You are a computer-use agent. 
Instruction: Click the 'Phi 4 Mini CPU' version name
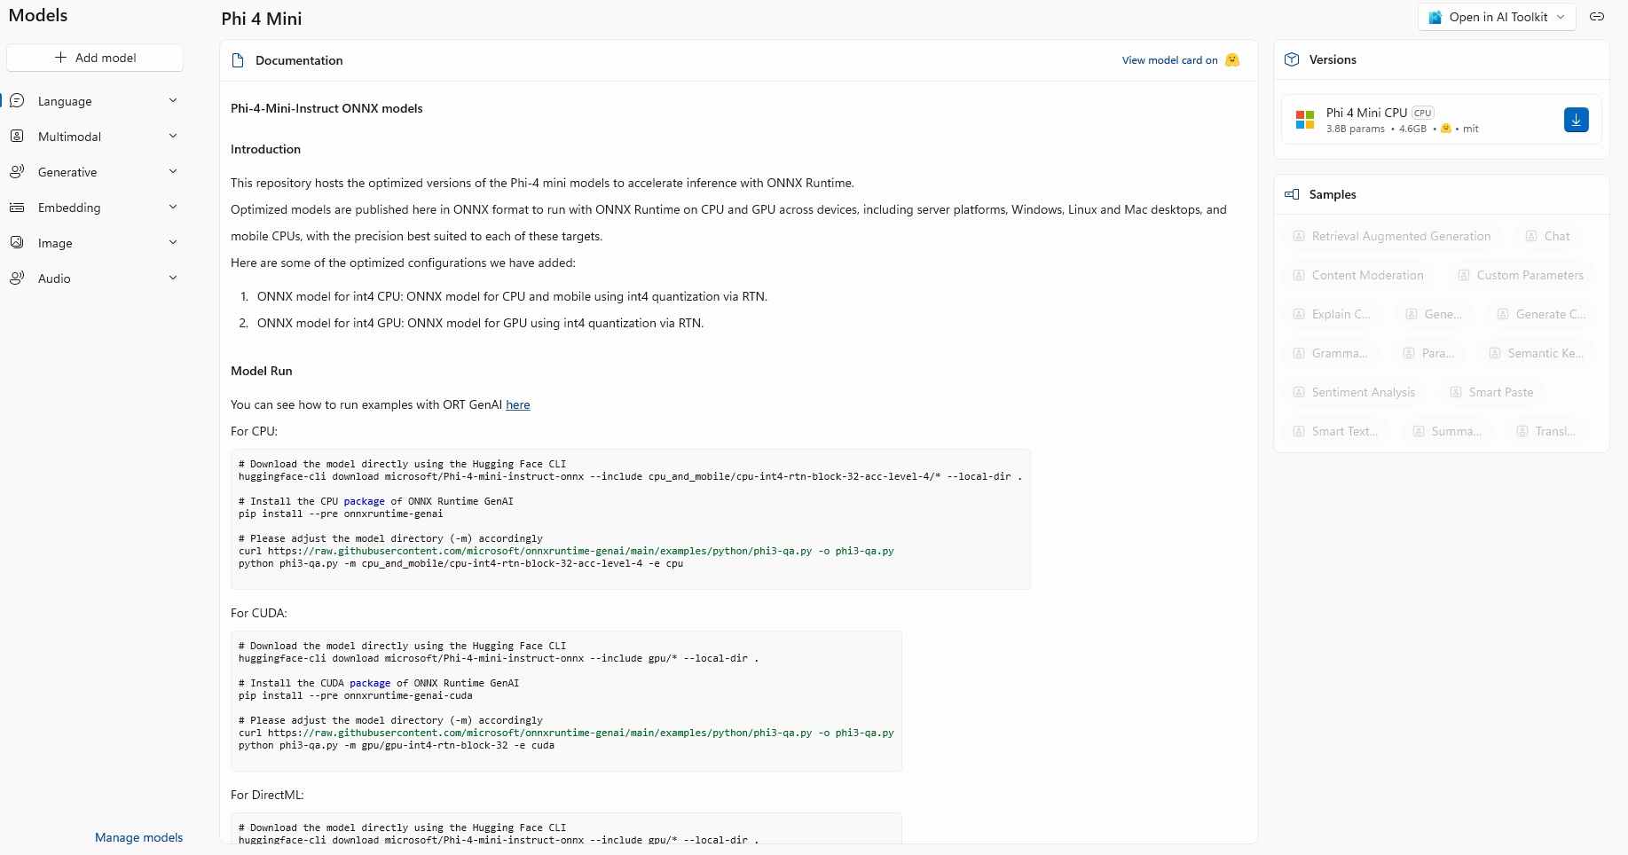click(1366, 113)
